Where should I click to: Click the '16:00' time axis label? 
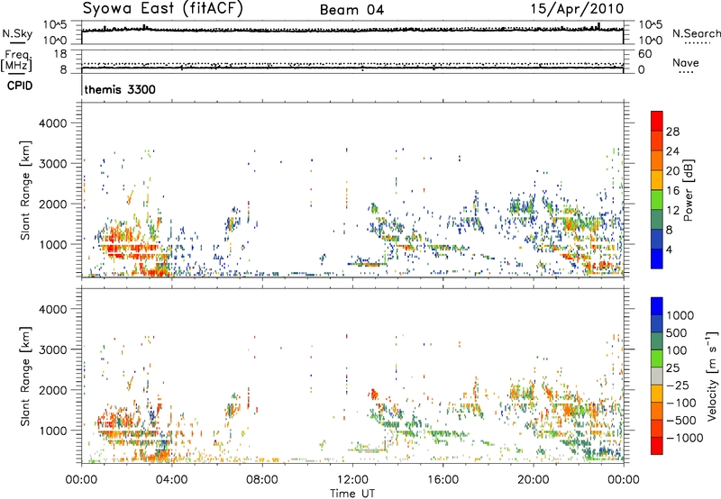443,480
